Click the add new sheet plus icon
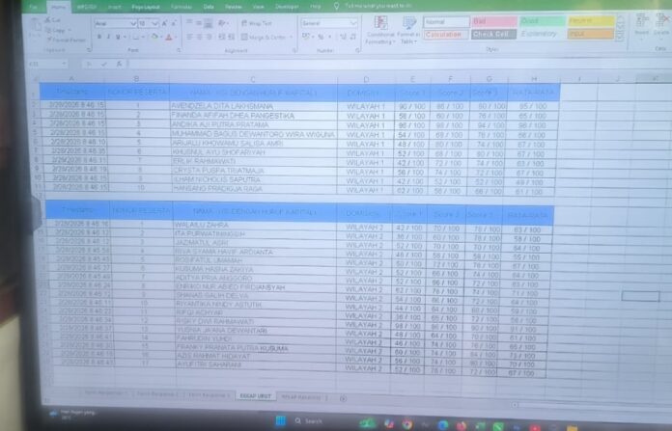 point(343,397)
